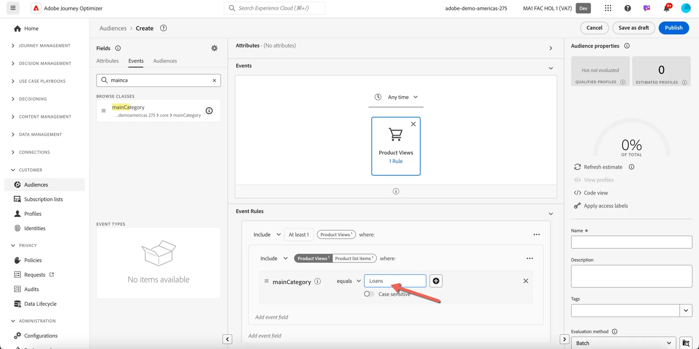699x349 pixels.
Task: Clear the mainca search field
Action: pos(214,80)
